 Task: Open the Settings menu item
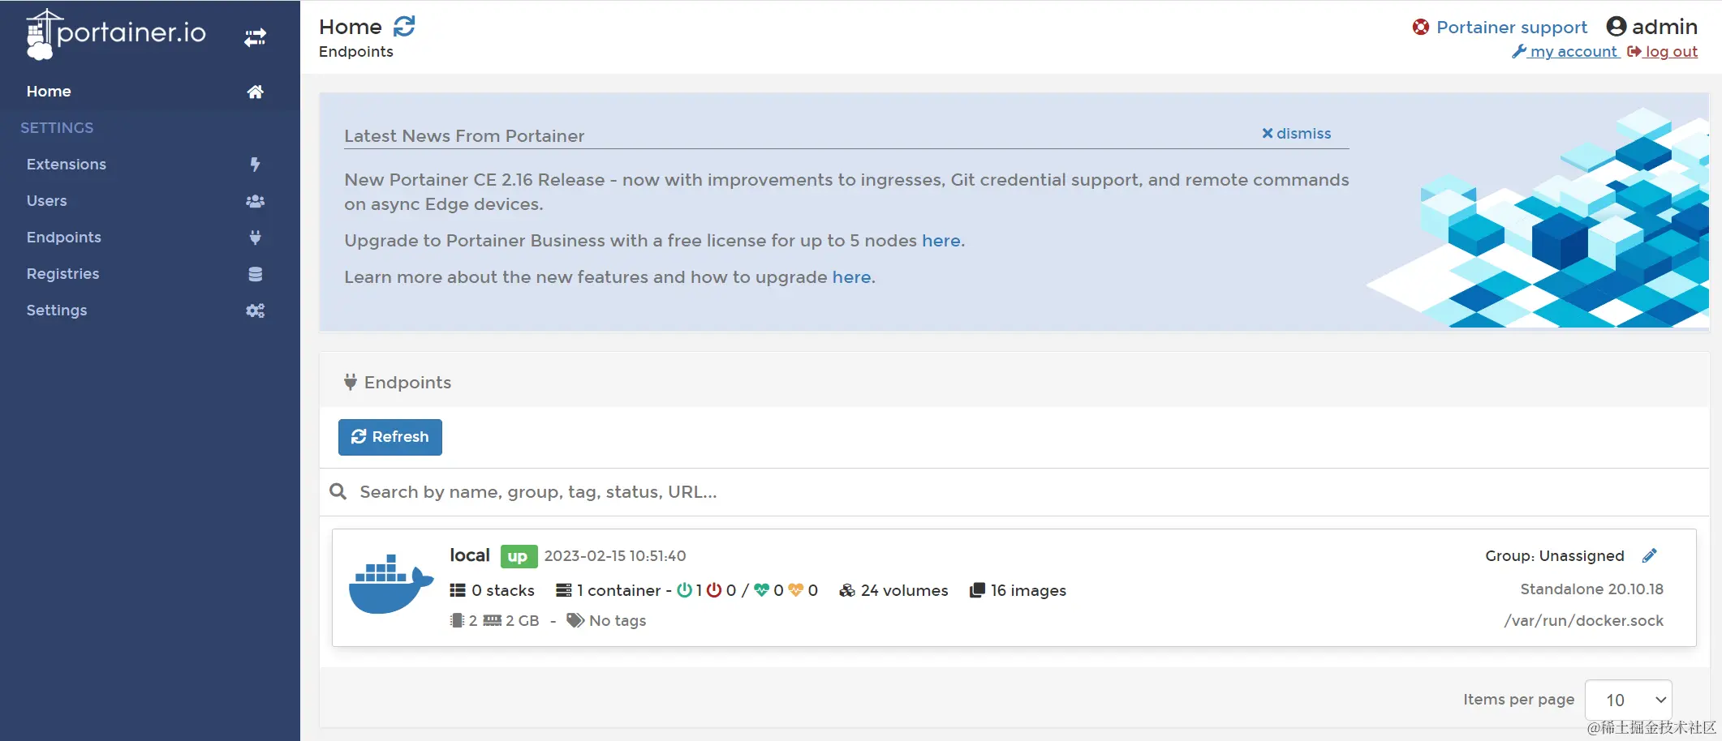(x=150, y=311)
